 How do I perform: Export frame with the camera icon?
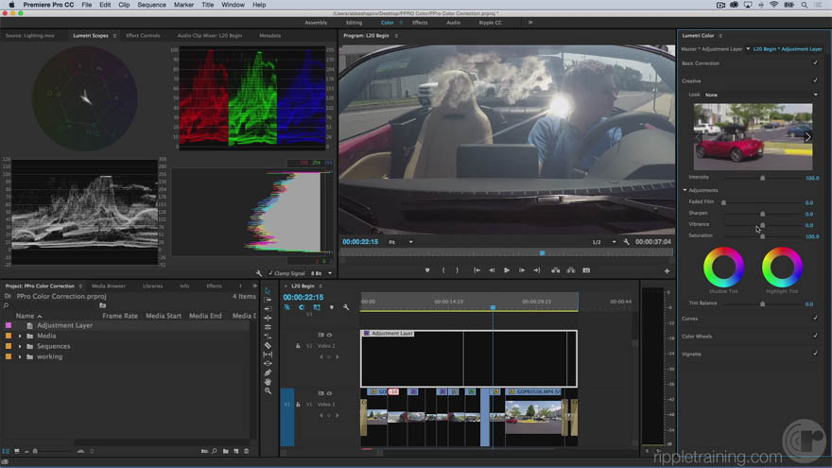586,270
